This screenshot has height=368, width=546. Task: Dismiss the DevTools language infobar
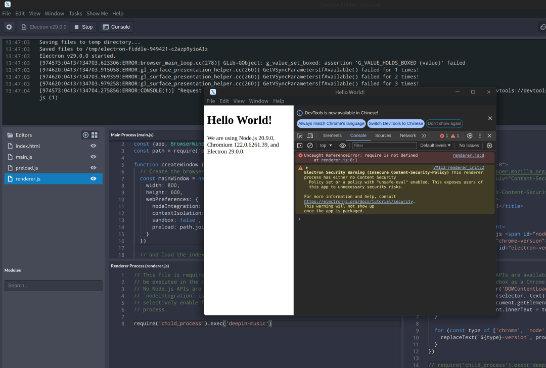tap(490, 118)
